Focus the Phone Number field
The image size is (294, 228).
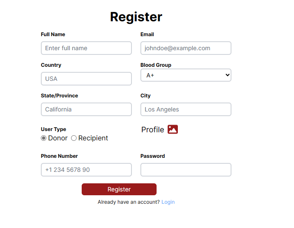[x=86, y=170]
